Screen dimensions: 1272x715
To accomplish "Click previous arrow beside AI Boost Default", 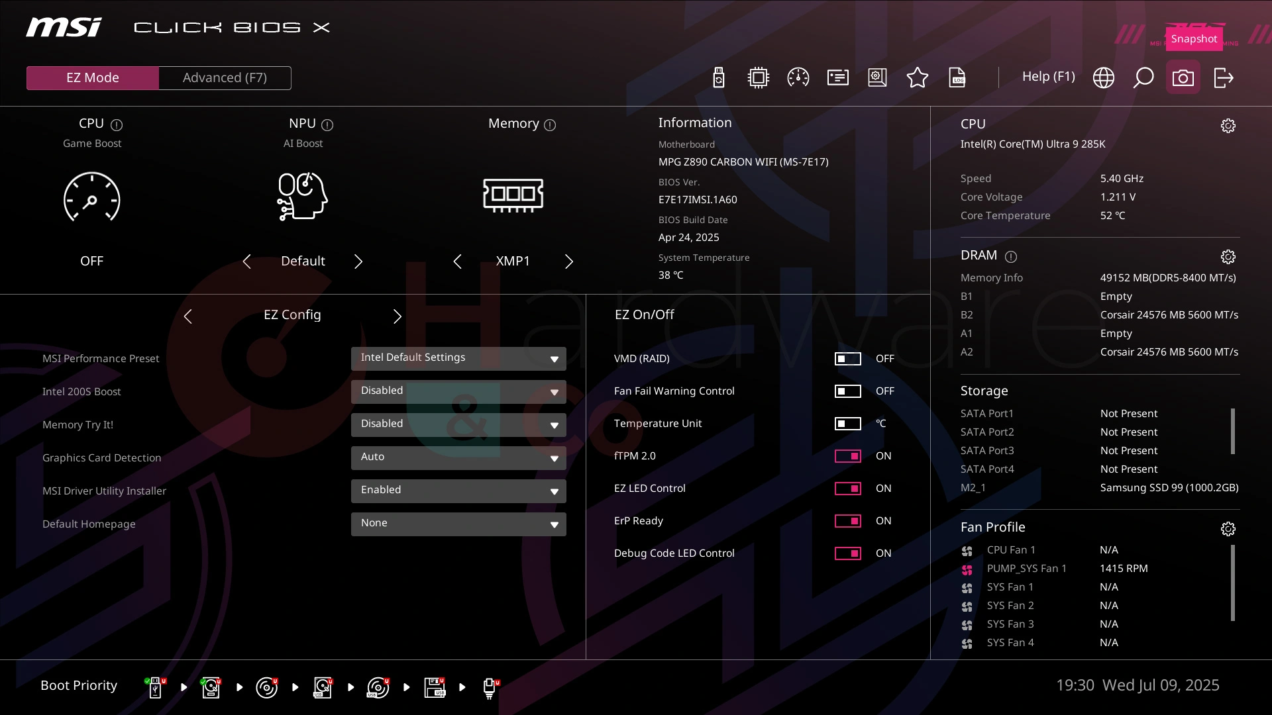I will click(247, 262).
